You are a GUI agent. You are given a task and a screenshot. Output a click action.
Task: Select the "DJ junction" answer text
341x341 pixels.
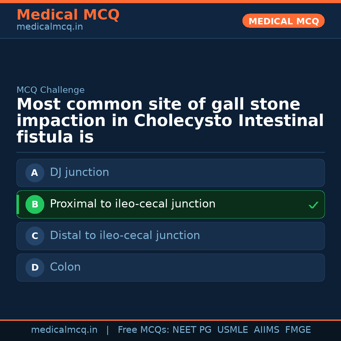point(79,172)
